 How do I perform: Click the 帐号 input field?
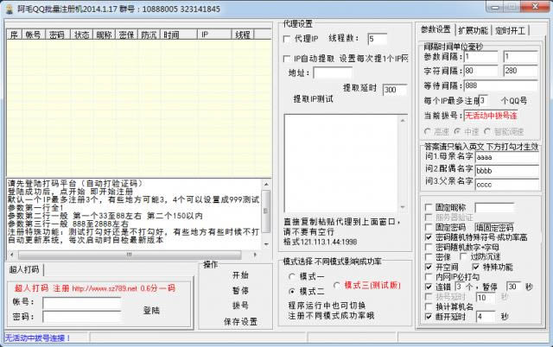(x=82, y=303)
